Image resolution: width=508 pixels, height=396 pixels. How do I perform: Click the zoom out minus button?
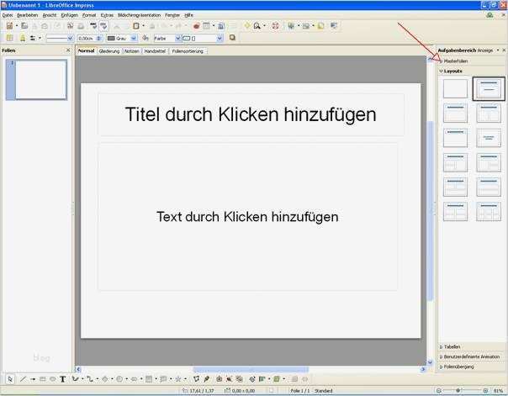pyautogui.click(x=439, y=391)
